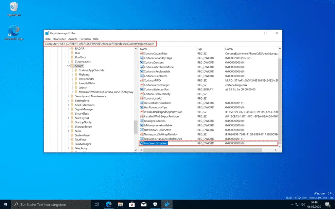
Task: Select the NamespaceSettingsRevision value
Action: (161, 134)
